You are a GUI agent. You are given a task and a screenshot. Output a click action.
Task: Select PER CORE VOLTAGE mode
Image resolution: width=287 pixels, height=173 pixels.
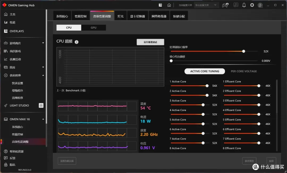click(244, 71)
